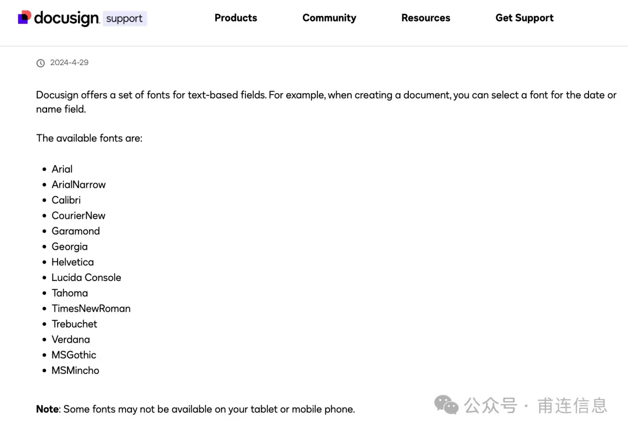Open the Products menu
Screen dimensions: 628x431
235,18
